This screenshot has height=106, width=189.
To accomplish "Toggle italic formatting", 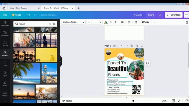I will [x=115, y=22].
